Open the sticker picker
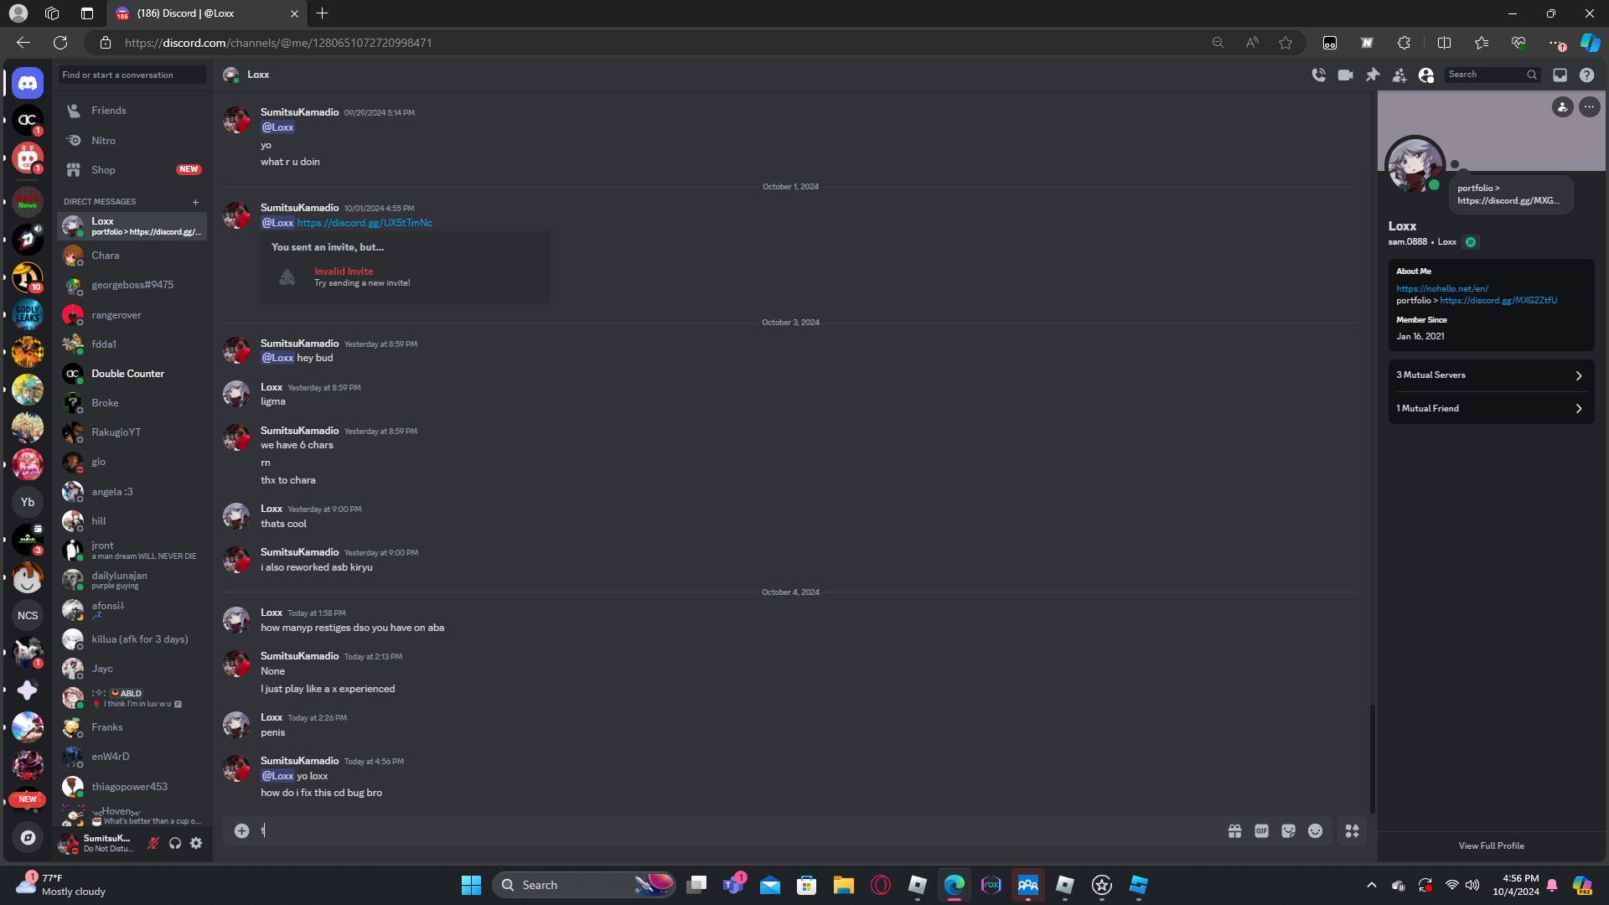 pos(1288,830)
